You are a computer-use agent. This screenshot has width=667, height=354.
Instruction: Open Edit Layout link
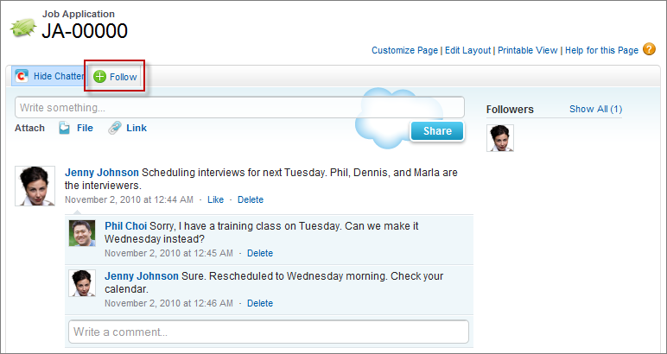coord(468,50)
